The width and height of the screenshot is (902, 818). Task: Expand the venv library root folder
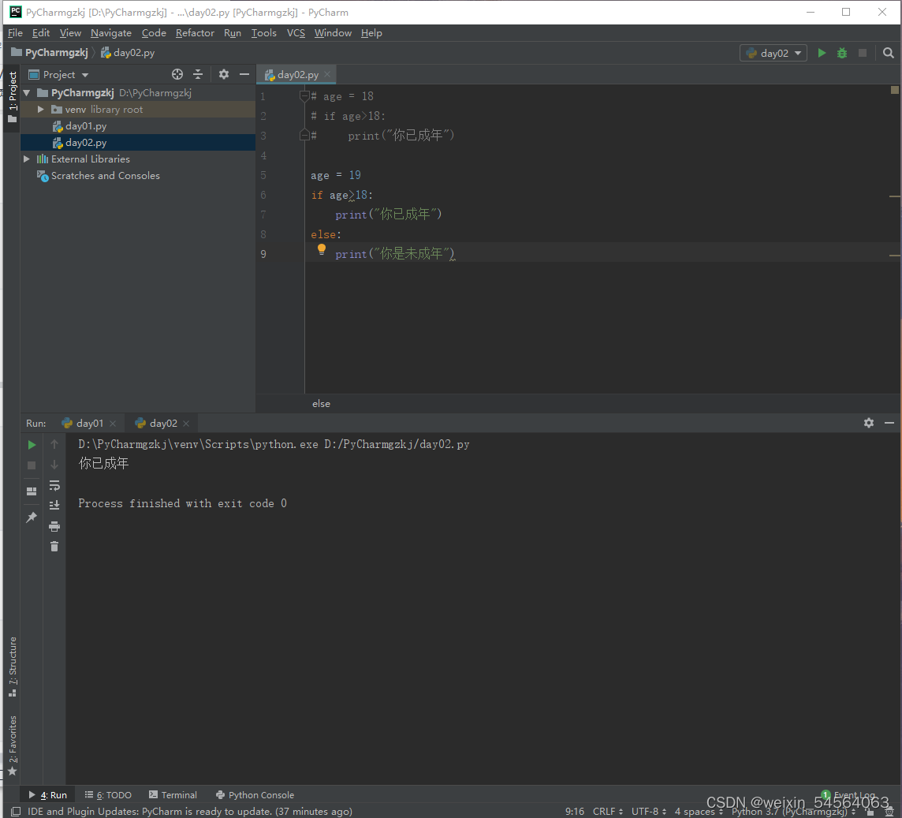pyautogui.click(x=40, y=110)
